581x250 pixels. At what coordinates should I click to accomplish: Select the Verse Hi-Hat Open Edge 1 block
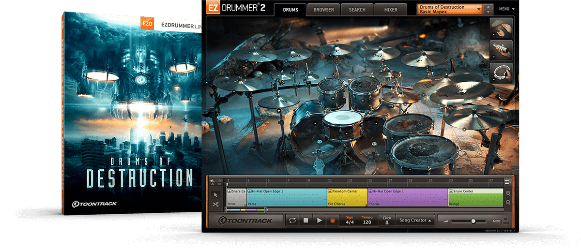pos(287,198)
